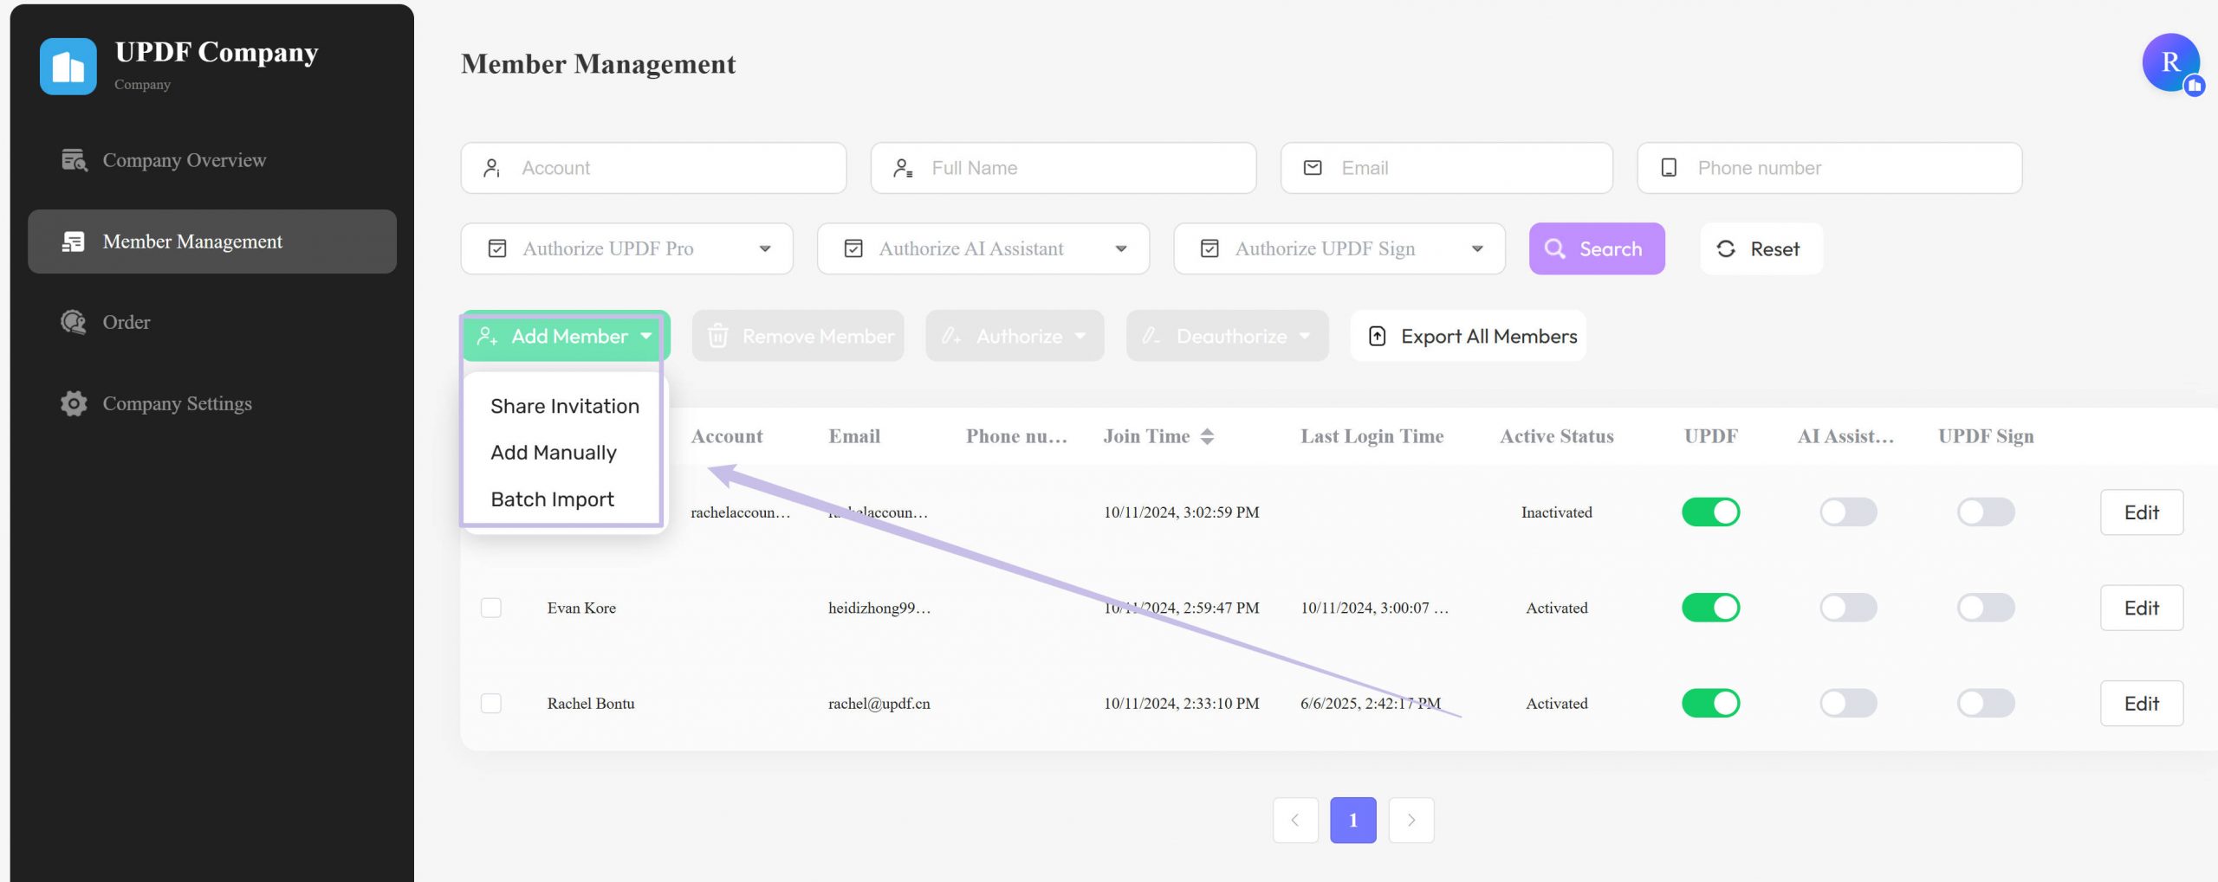Enable AI Assistant for Rachel Bontu

(1848, 703)
